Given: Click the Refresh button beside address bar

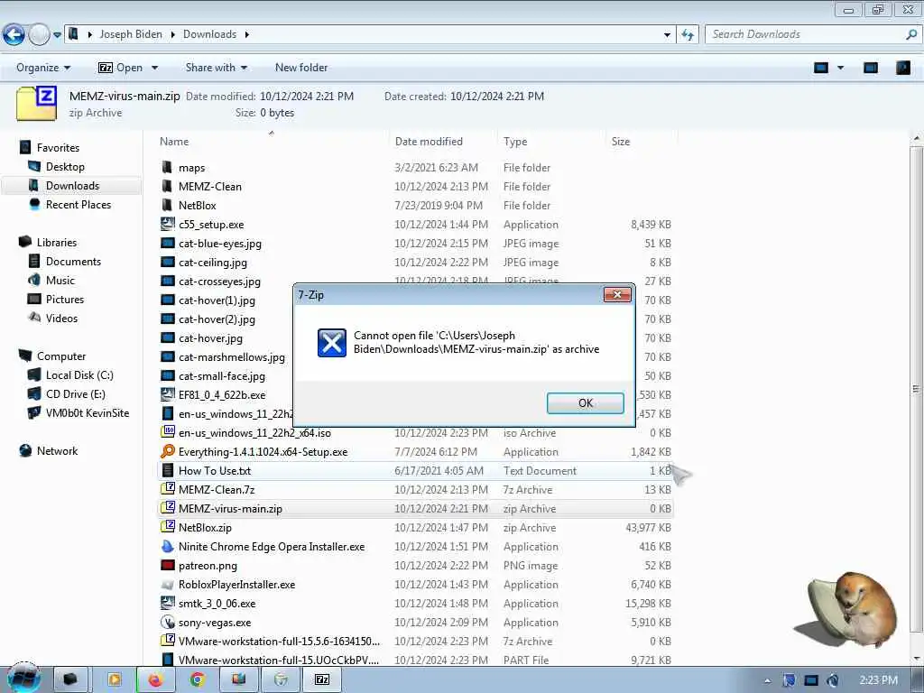Looking at the screenshot, I should click(x=688, y=35).
